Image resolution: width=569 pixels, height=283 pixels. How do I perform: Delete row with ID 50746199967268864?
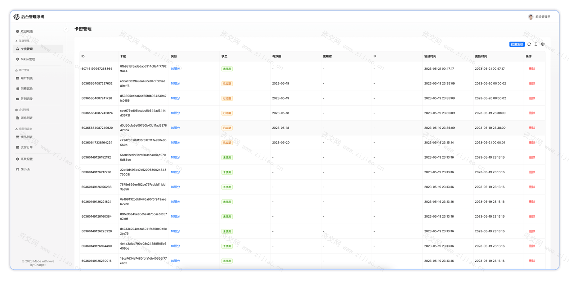point(532,69)
